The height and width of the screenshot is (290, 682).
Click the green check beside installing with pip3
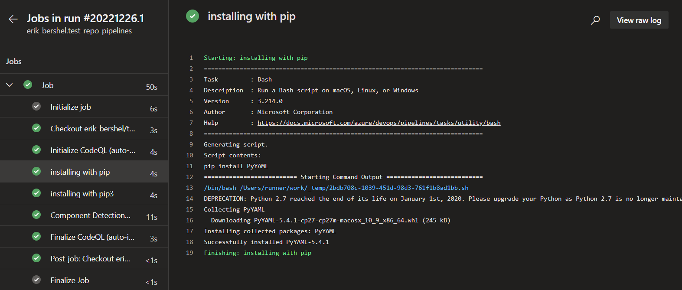pyautogui.click(x=36, y=193)
